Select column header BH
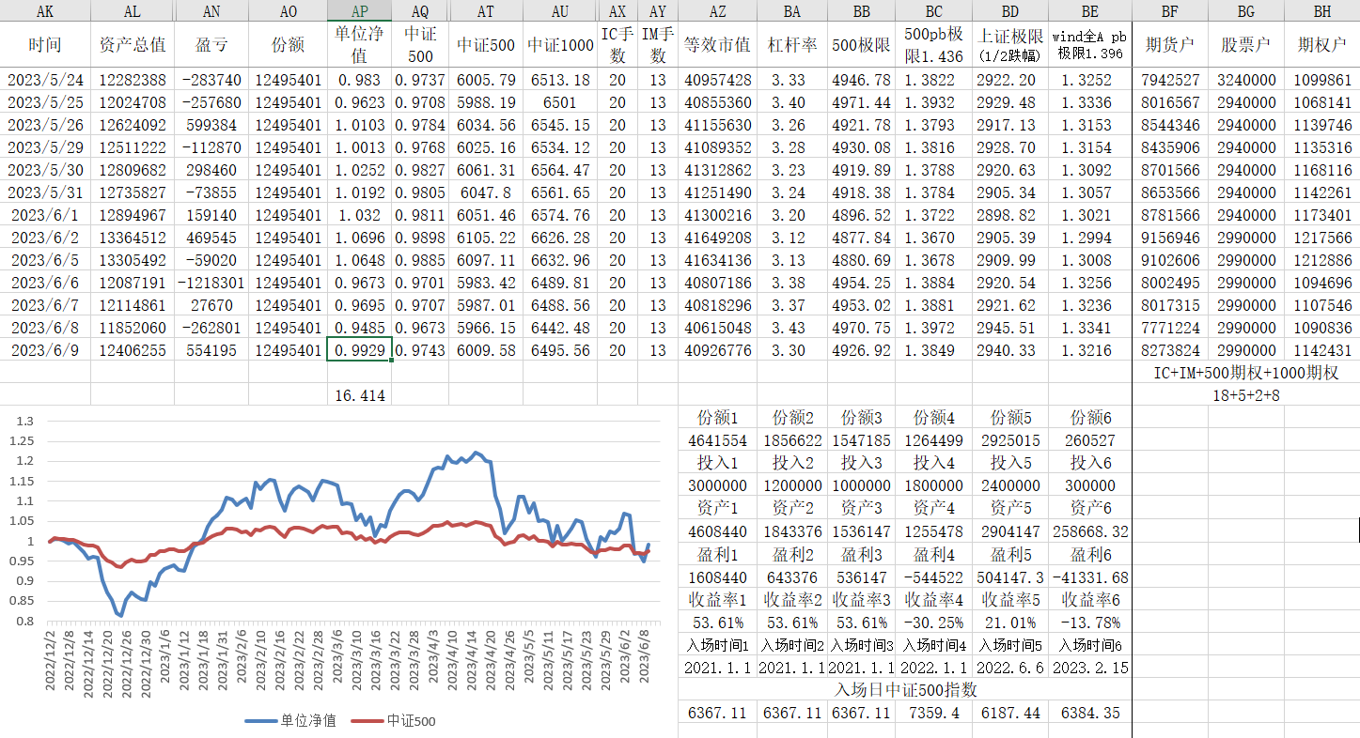 point(1321,11)
